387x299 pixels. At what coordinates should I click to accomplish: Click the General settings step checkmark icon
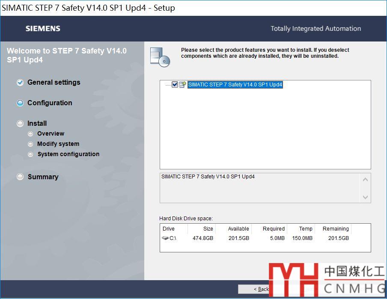[x=20, y=83]
